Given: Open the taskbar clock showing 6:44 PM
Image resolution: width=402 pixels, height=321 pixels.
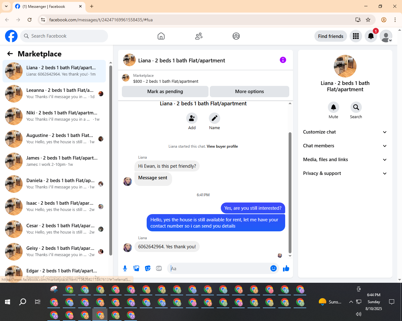Looking at the screenshot, I should [374, 302].
